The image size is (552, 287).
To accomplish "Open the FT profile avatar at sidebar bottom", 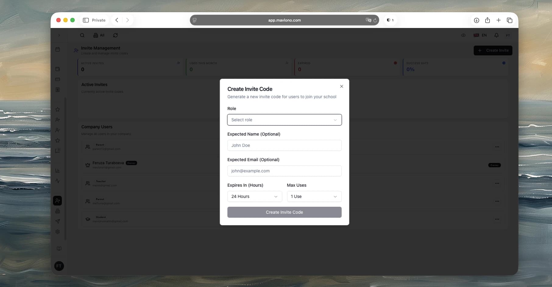I will tap(58, 266).
